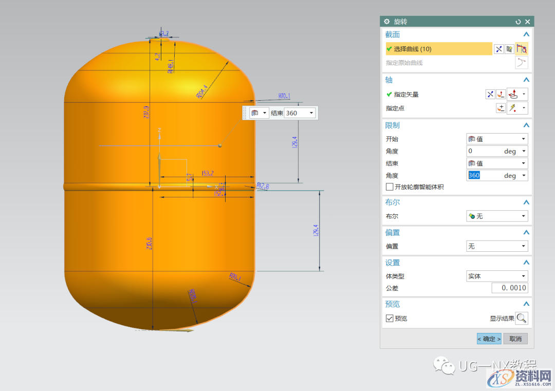Click the reverse direction icon beside 选择曲线
The width and height of the screenshot is (555, 391).
pyautogui.click(x=498, y=49)
